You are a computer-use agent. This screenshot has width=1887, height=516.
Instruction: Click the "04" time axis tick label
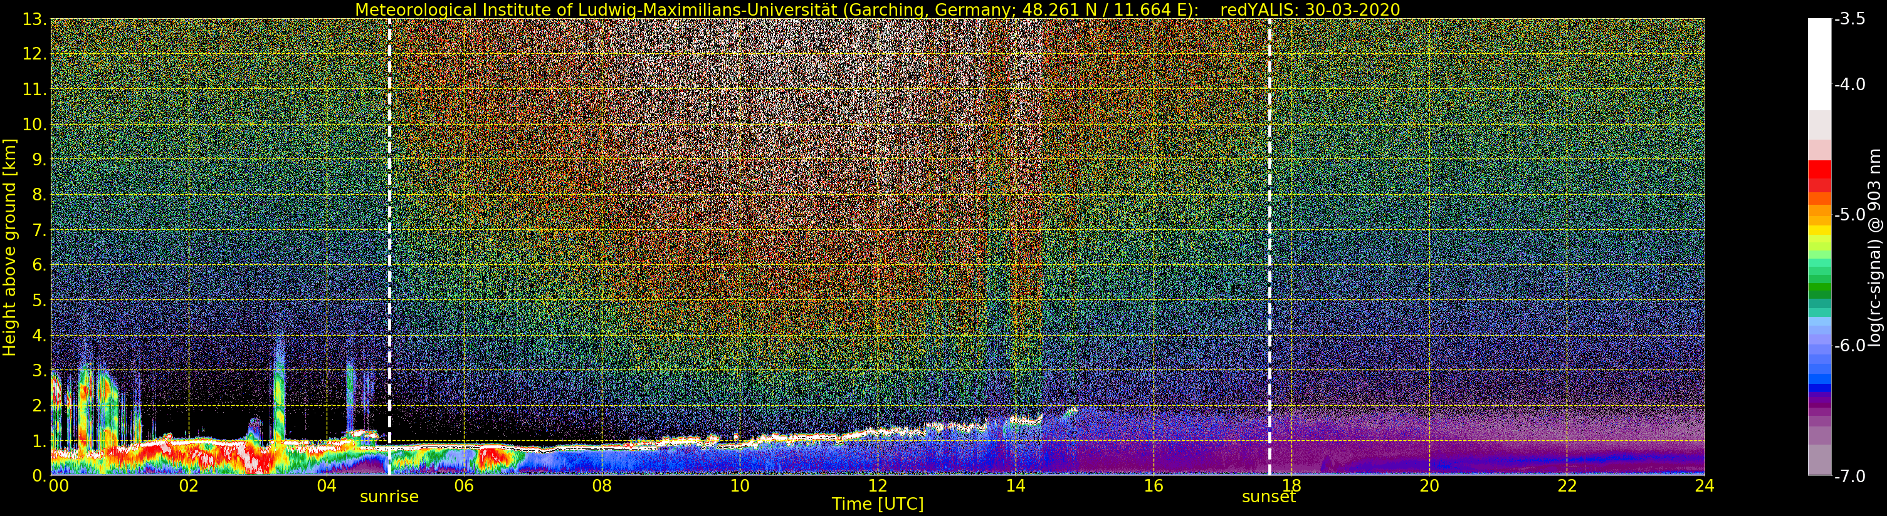[x=326, y=486]
